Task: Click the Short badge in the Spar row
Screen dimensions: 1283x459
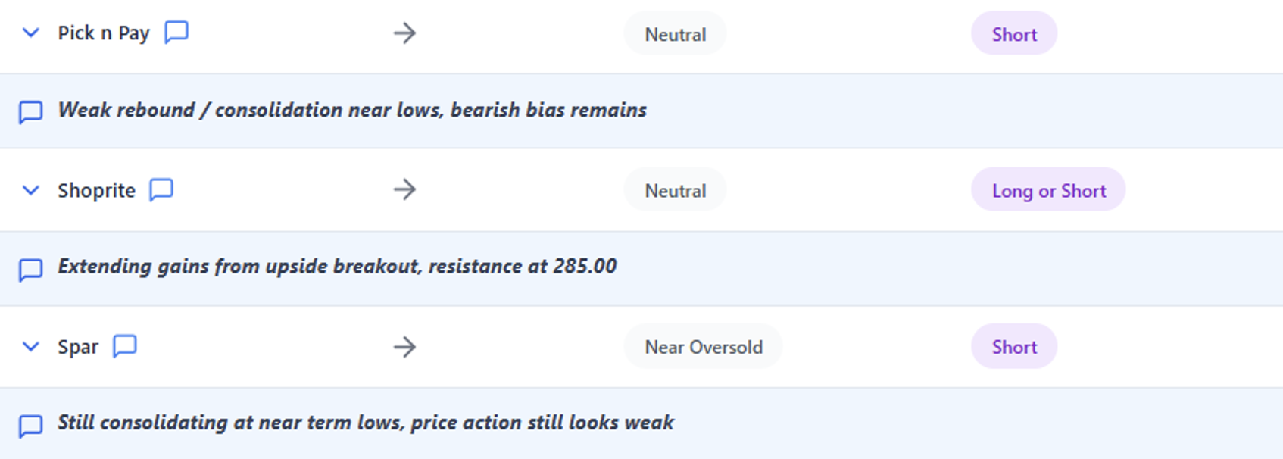Action: pos(1013,347)
